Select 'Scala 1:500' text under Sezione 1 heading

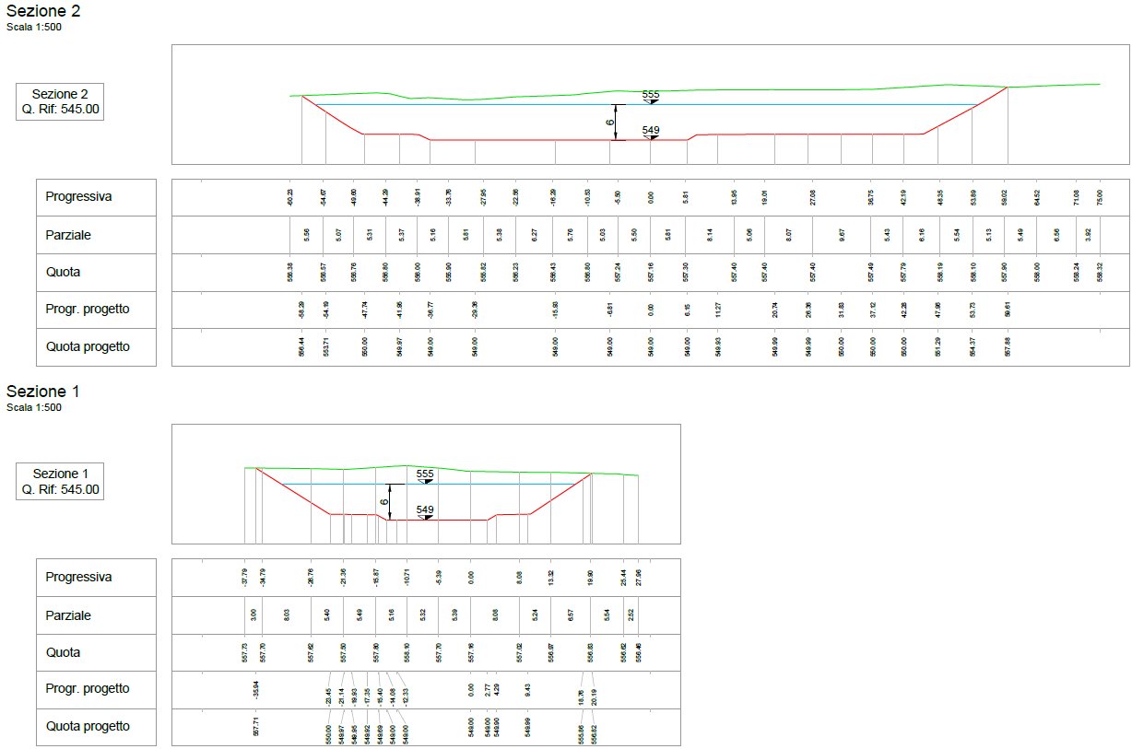pyautogui.click(x=34, y=407)
